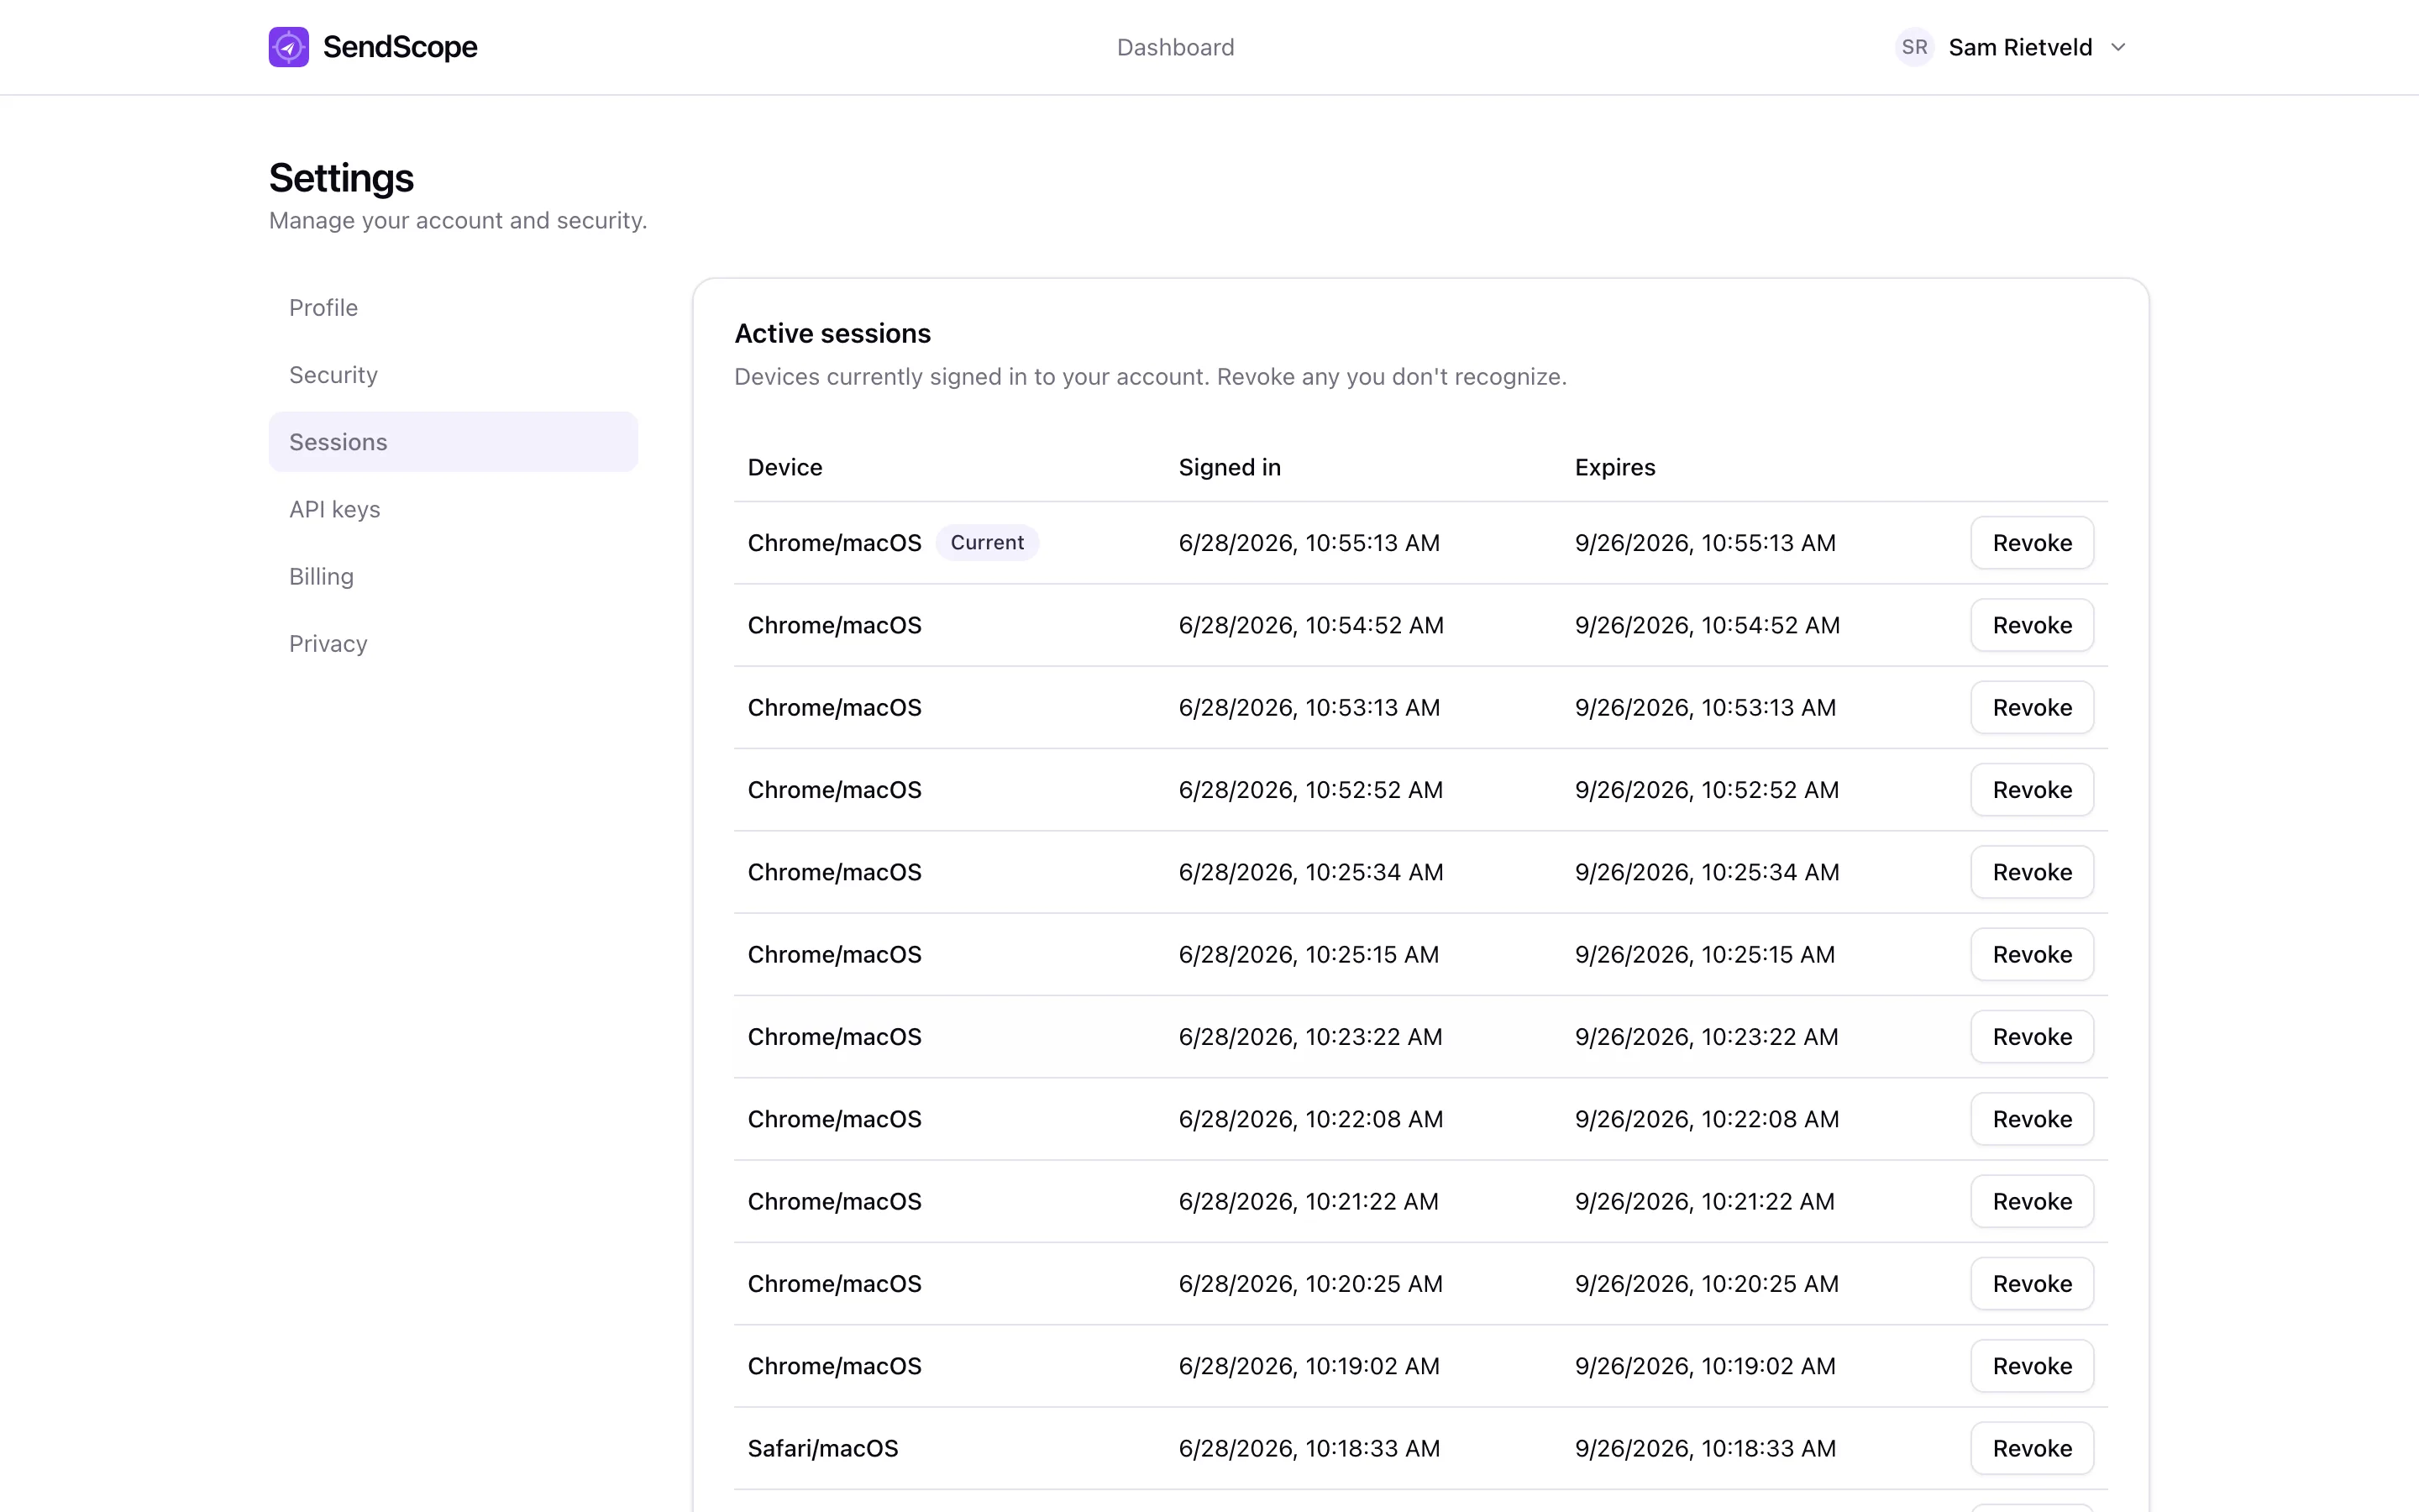Click the Signed in column header
This screenshot has height=1512, width=2419.
click(1230, 467)
